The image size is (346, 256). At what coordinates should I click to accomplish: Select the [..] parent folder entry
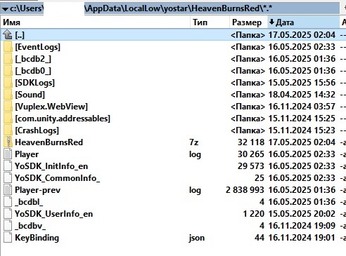tap(20, 35)
